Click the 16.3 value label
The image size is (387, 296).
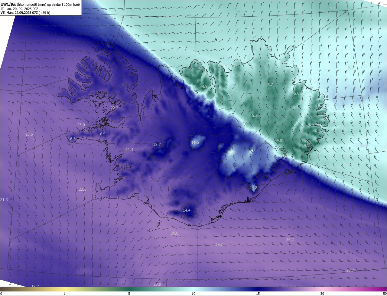pyautogui.click(x=72, y=139)
